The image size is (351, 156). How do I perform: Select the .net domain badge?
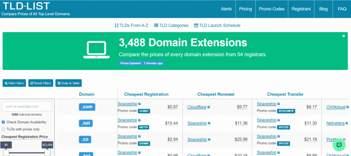(86, 123)
